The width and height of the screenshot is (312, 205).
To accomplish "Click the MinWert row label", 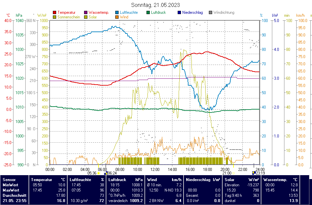I will coord(11,185).
